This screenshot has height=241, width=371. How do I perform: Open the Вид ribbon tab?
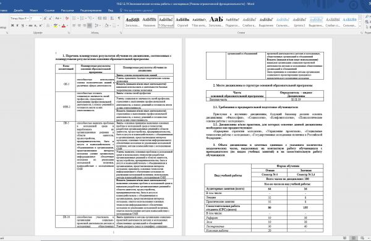(x=111, y=11)
